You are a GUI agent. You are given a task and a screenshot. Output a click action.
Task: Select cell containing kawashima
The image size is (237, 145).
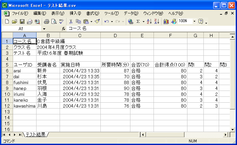coord(24,106)
